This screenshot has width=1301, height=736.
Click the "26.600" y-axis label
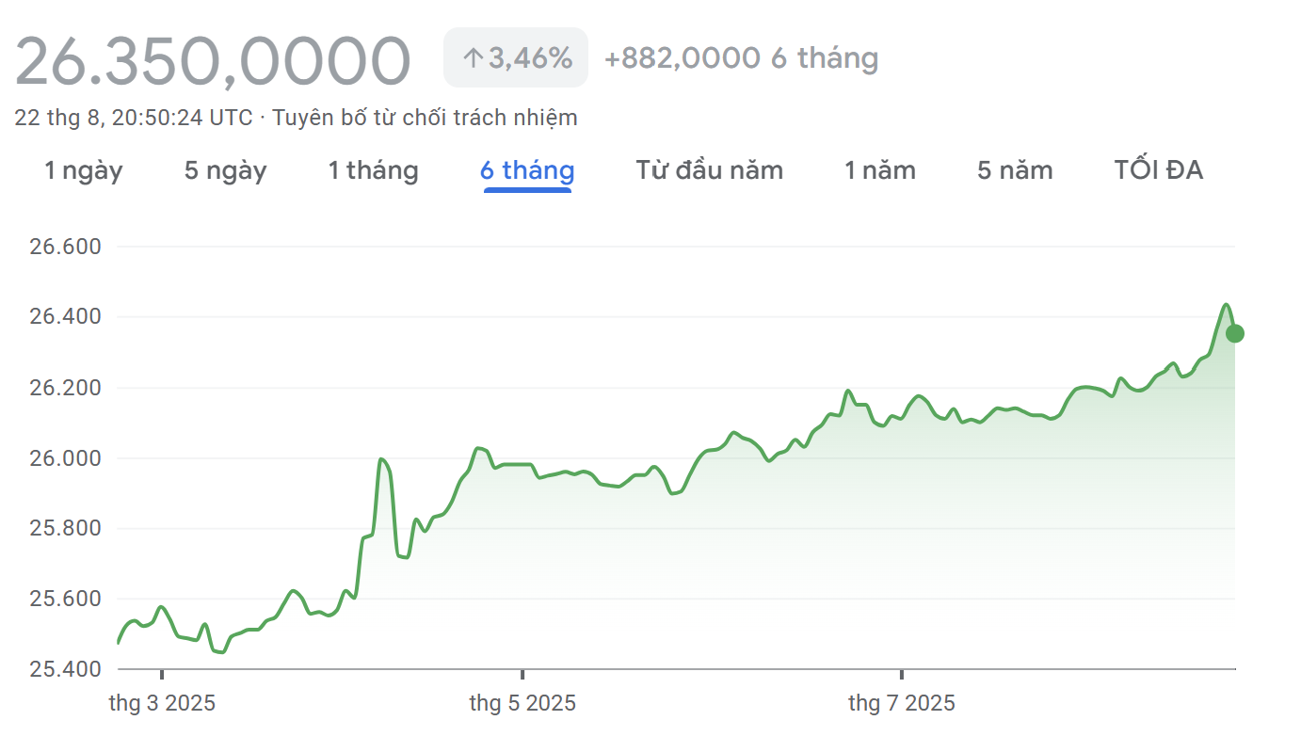65,248
